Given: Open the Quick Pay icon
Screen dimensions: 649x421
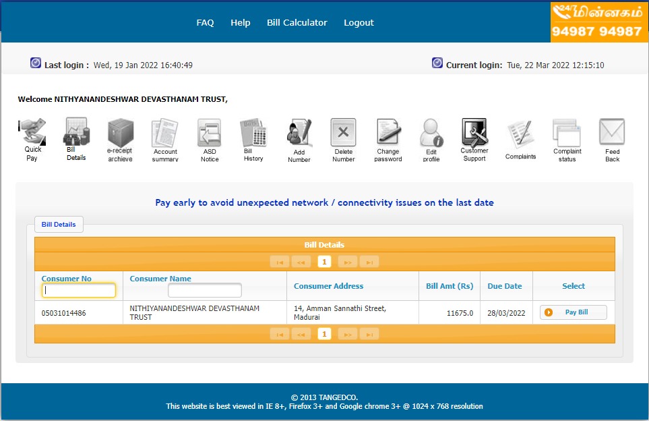Looking at the screenshot, I should 32,132.
